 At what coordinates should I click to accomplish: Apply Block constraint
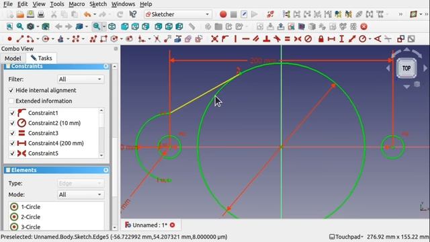point(308,39)
